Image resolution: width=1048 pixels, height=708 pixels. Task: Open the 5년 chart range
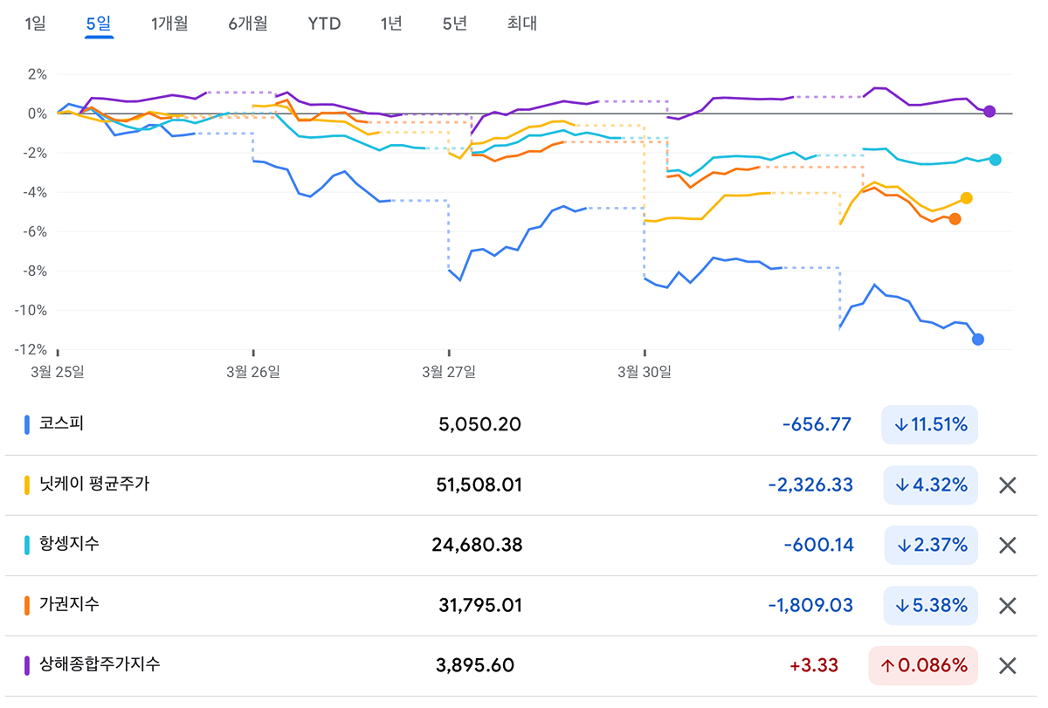(455, 24)
